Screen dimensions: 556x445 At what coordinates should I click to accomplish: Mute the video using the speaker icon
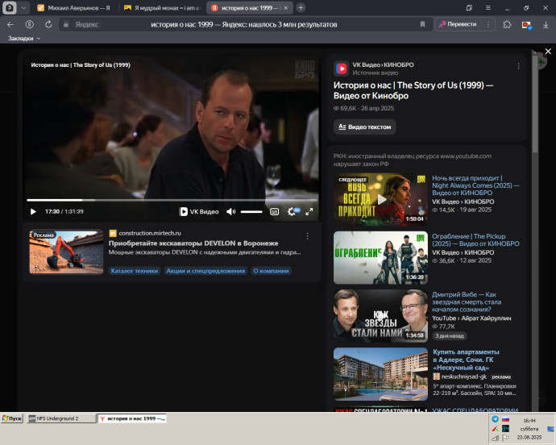(x=230, y=211)
